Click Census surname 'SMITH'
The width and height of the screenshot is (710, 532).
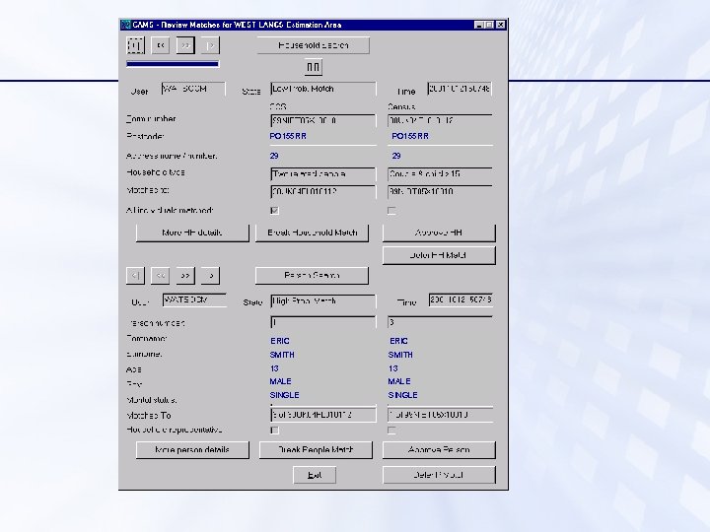point(400,355)
